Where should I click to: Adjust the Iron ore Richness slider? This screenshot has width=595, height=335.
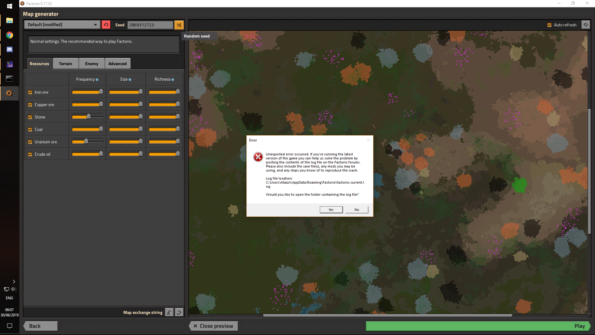click(x=164, y=92)
